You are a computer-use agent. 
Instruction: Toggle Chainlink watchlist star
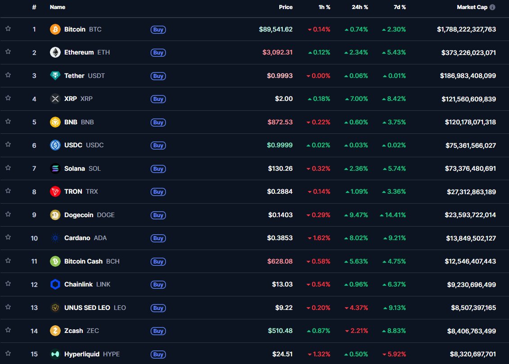[x=8, y=284]
